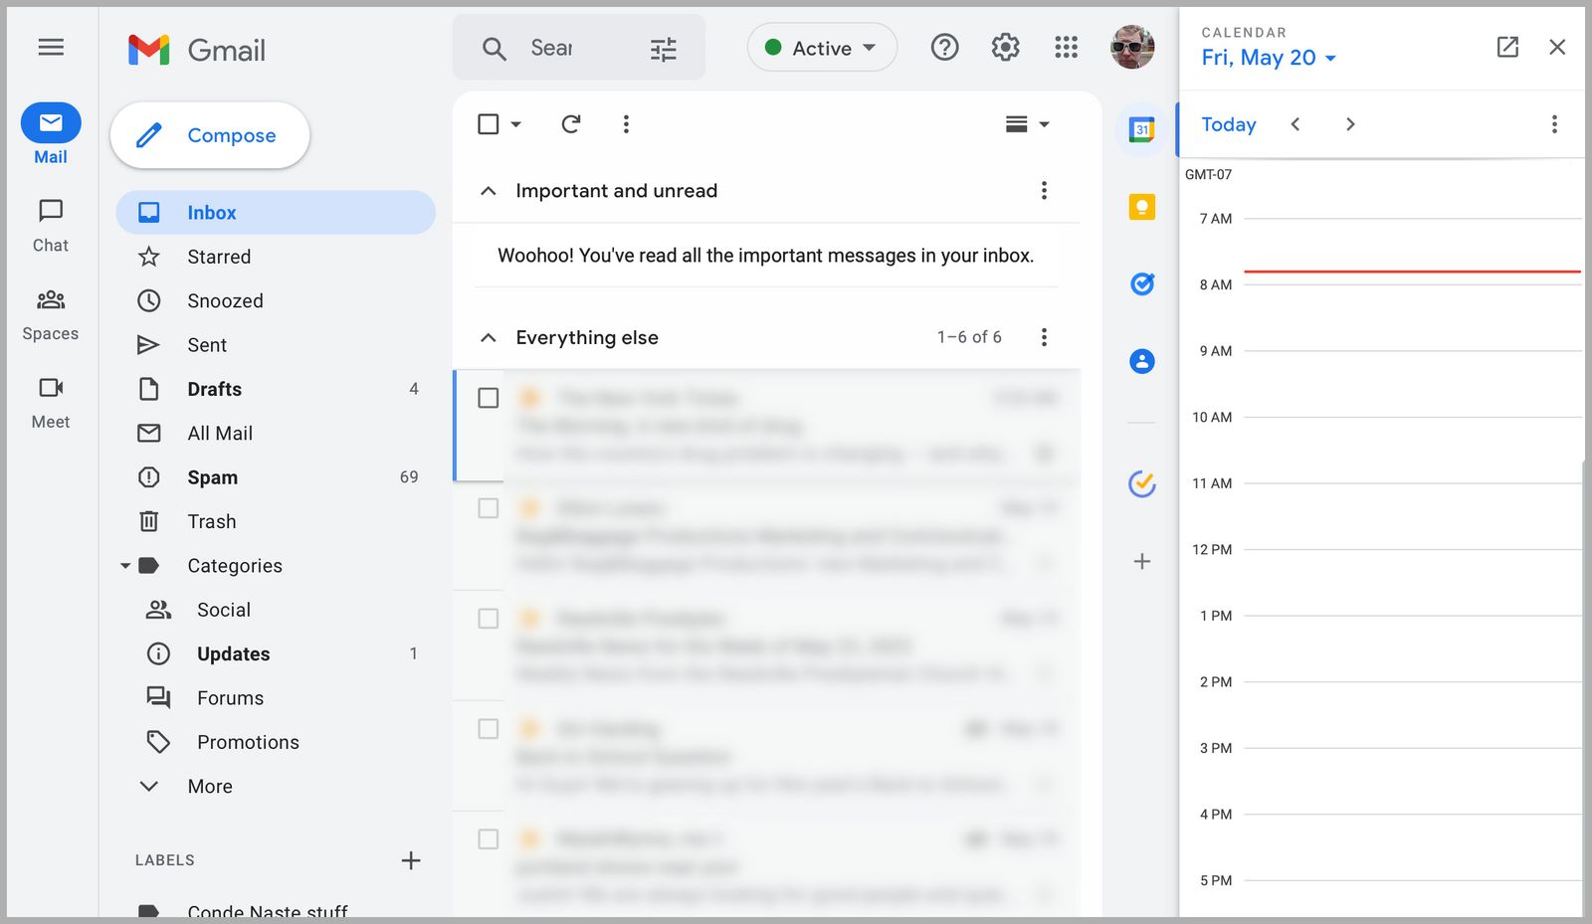Open the Social category
1592x924 pixels.
tap(276, 610)
